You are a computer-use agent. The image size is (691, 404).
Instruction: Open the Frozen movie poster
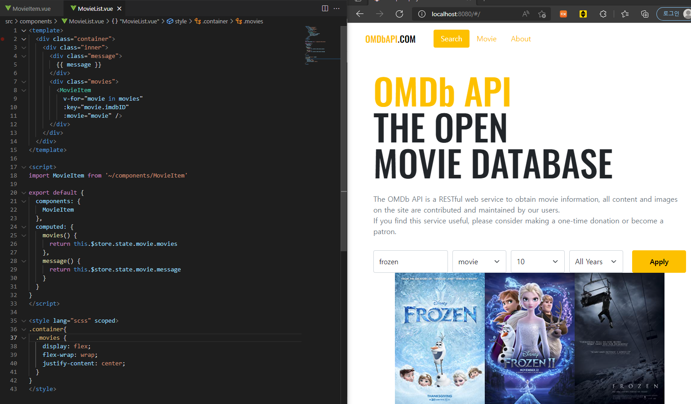[440, 338]
